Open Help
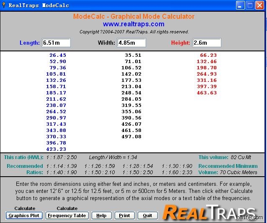This screenshot has width=267, height=223. pyautogui.click(x=101, y=215)
